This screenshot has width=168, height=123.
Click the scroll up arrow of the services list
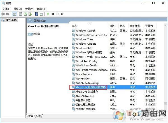point(159,26)
